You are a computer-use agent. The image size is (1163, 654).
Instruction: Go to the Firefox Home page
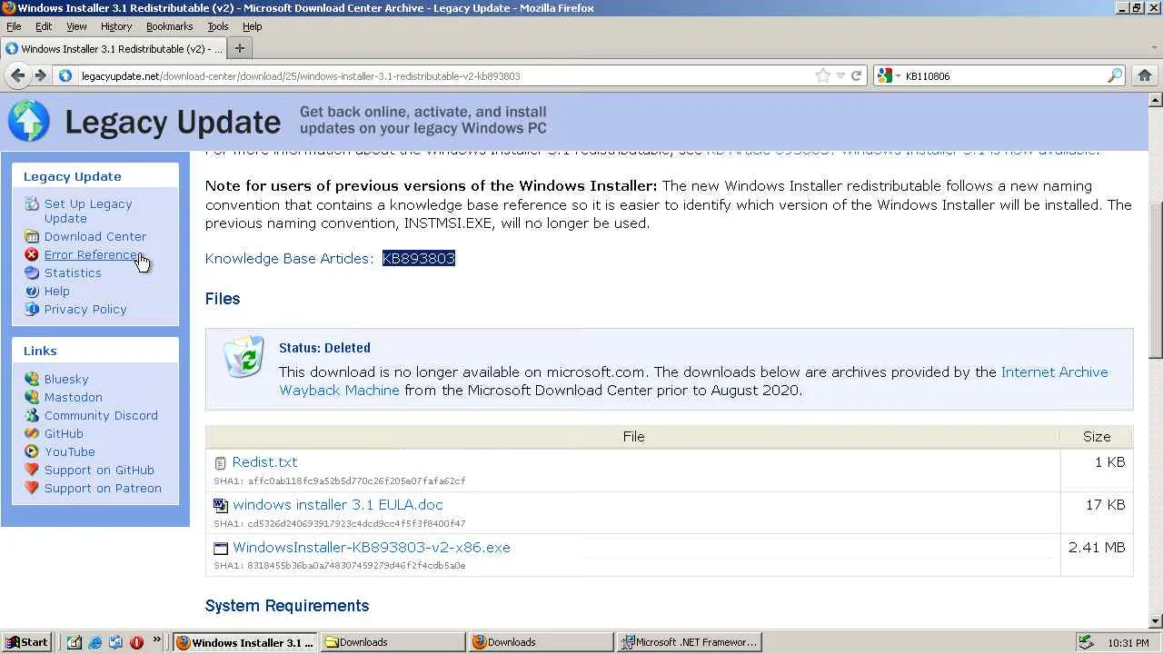(x=1144, y=75)
